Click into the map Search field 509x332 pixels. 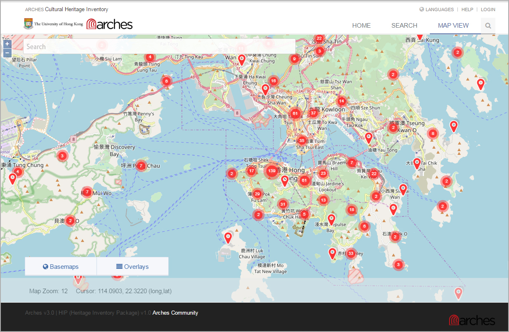point(159,47)
